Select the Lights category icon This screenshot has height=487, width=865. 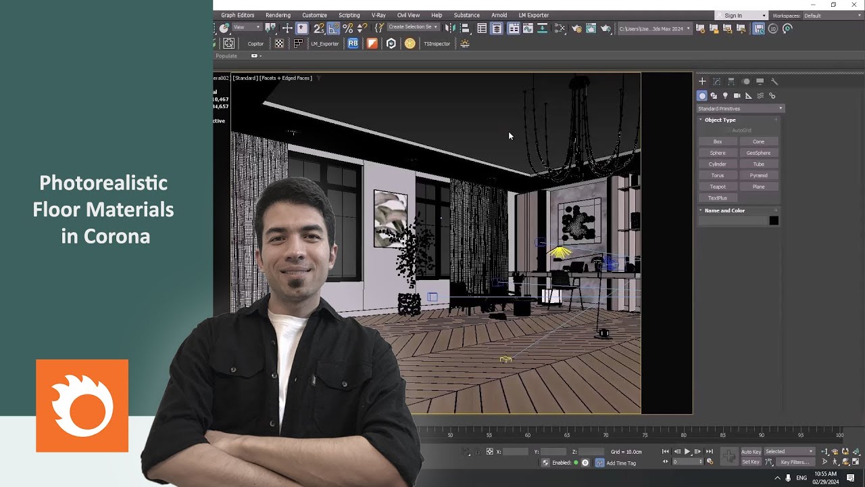(x=725, y=96)
